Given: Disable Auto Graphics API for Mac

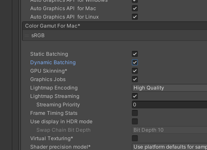Looking at the screenshot, I should coord(135,8).
